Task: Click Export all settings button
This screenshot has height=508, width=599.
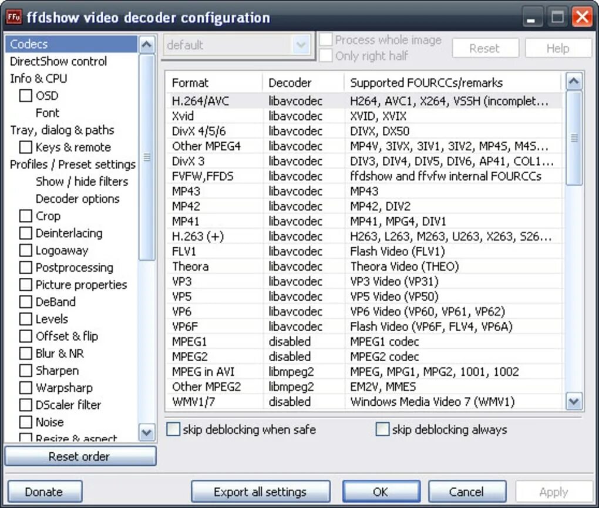Action: point(260,492)
